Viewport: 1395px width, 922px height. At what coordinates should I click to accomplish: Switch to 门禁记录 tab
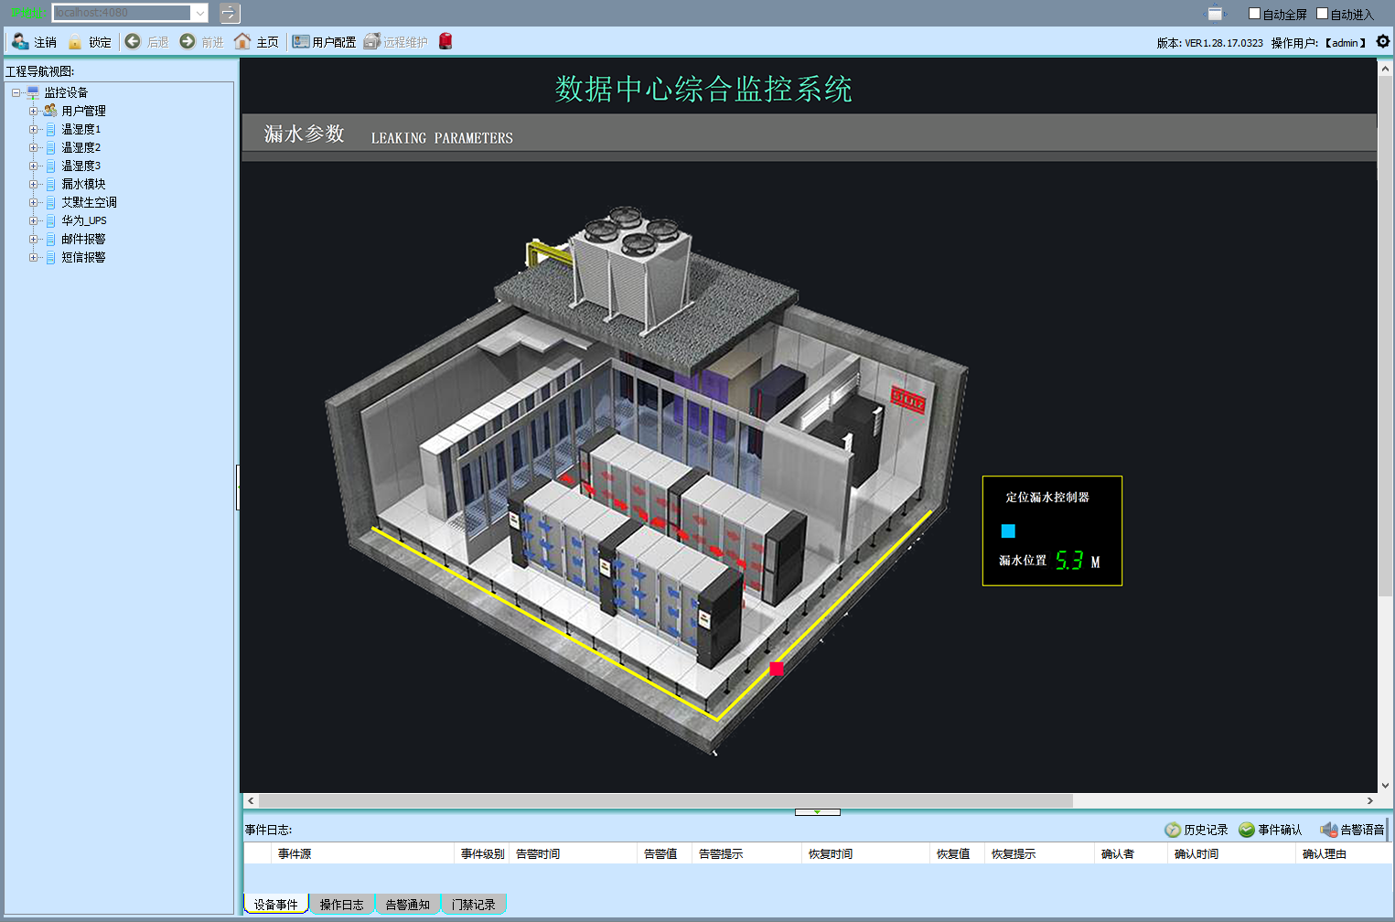(473, 905)
